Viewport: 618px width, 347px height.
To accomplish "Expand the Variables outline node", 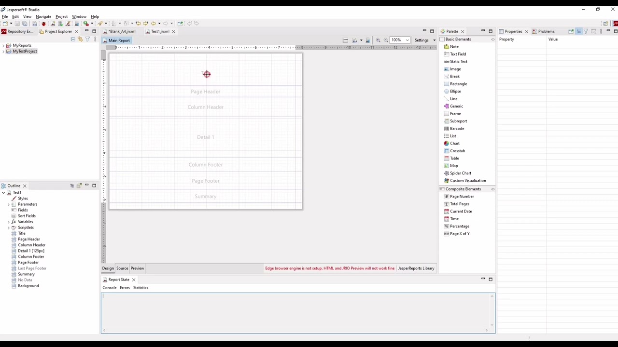I will click(9, 222).
